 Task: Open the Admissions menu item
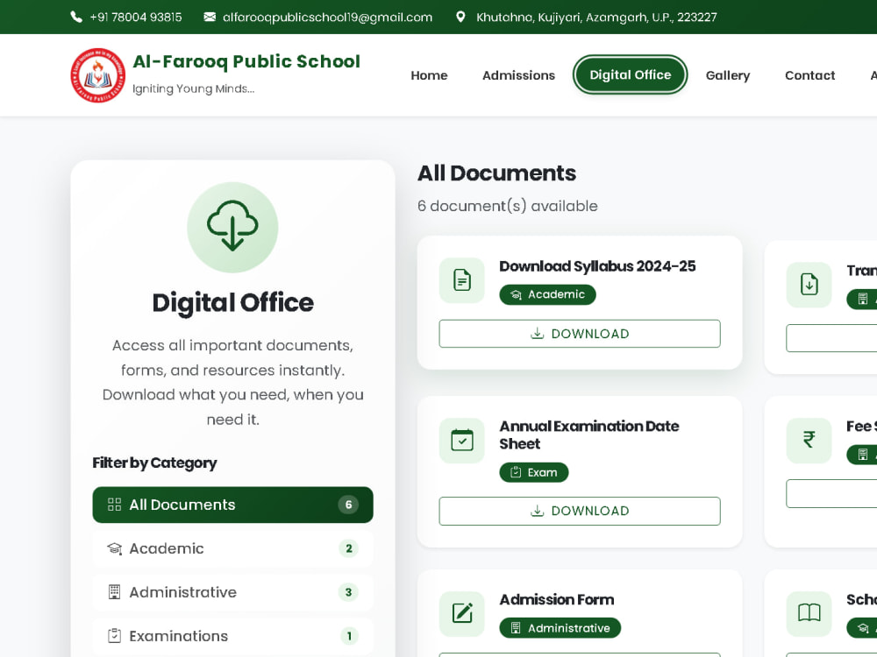(518, 75)
